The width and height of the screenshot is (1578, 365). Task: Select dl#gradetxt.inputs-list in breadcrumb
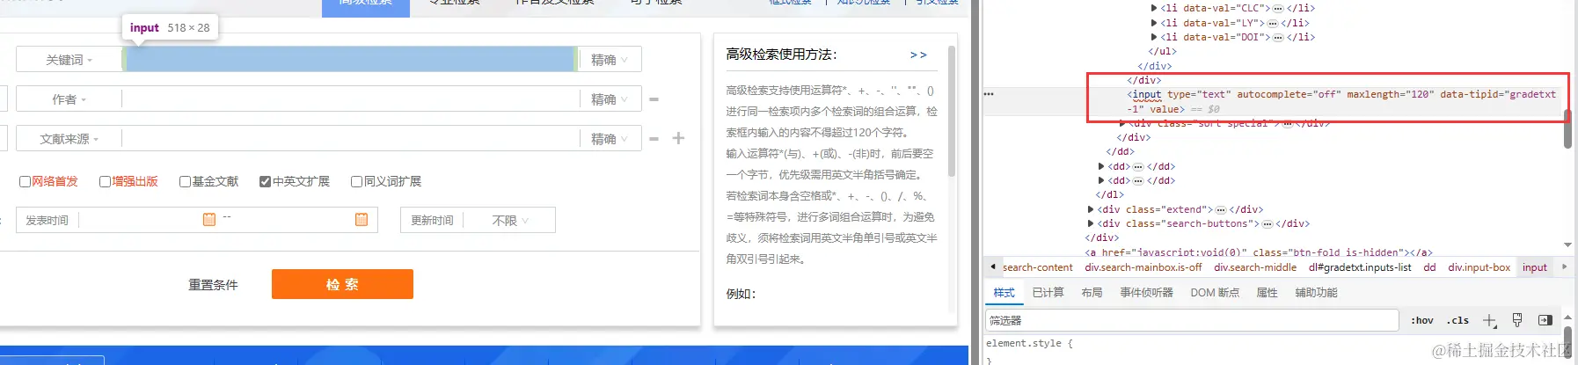(1360, 267)
